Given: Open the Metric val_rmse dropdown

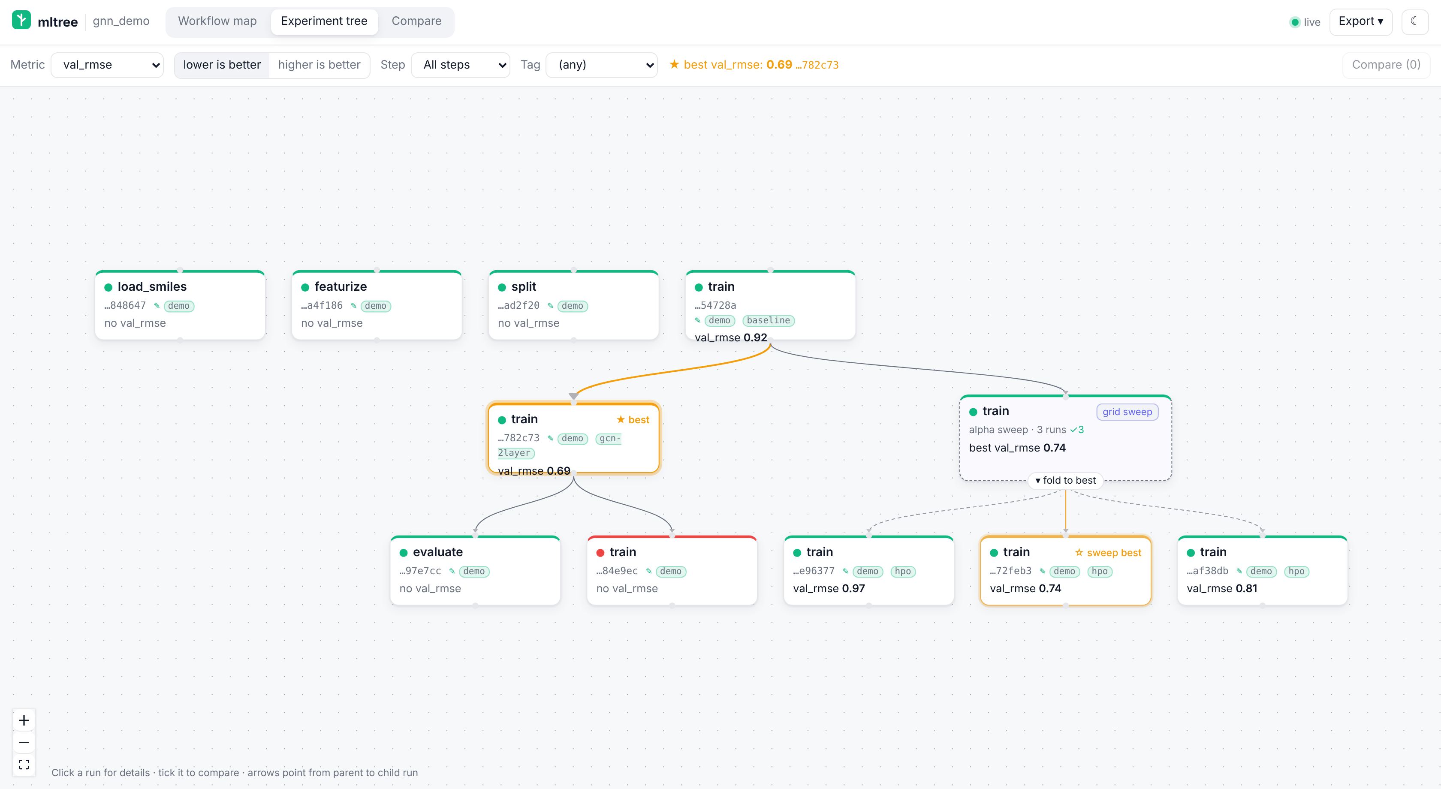Looking at the screenshot, I should point(107,65).
